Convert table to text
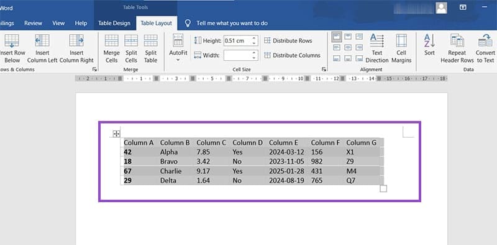The height and width of the screenshot is (245, 497). click(485, 48)
